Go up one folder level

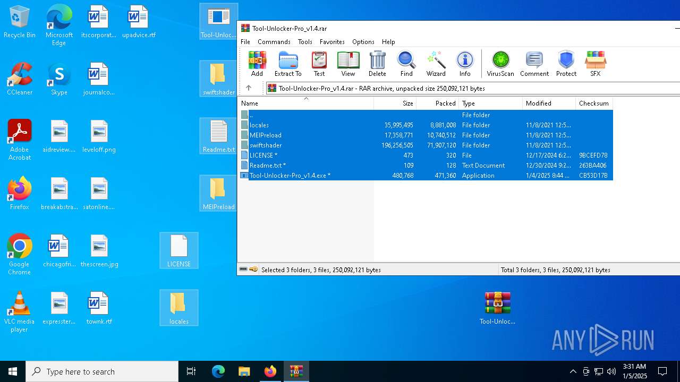pyautogui.click(x=249, y=88)
